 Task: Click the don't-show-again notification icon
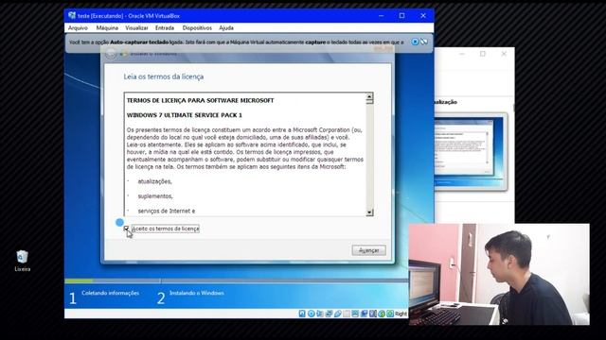[424, 42]
